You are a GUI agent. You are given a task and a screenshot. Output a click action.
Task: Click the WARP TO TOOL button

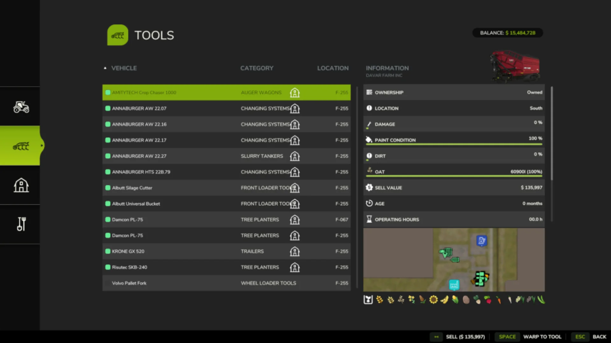point(542,337)
